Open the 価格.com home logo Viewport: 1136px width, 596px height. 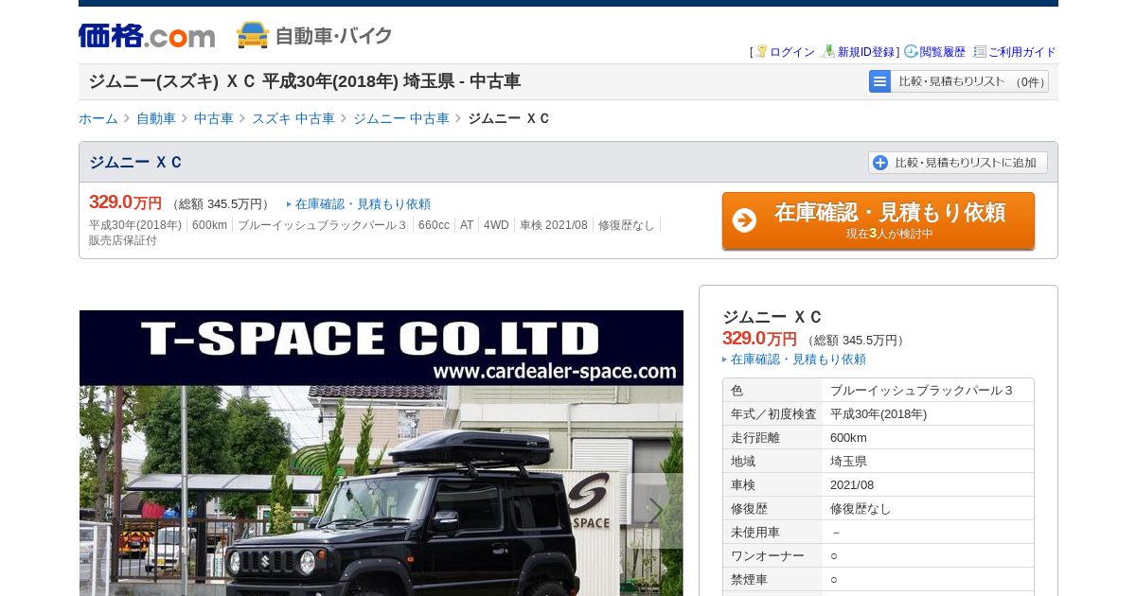point(147,36)
